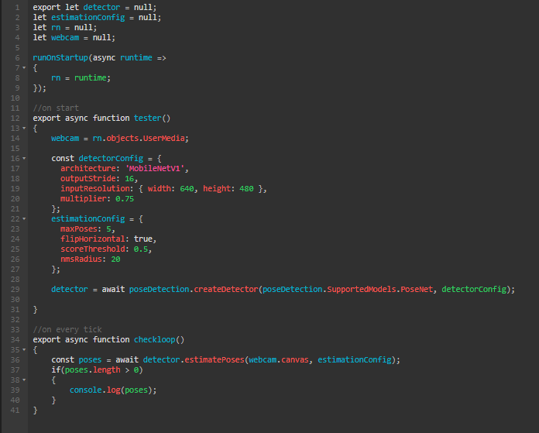Collapse detectorConfig fold arrow at line 16
This screenshot has width=539, height=433.
point(24,159)
